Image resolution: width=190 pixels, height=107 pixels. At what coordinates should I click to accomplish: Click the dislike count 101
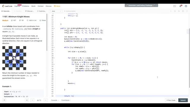tap(21, 21)
